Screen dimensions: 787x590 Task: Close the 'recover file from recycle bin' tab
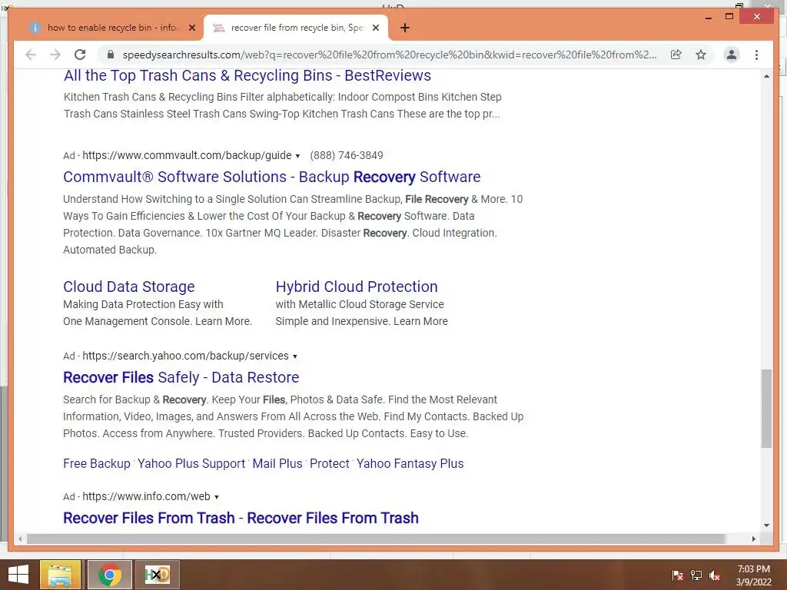375,28
